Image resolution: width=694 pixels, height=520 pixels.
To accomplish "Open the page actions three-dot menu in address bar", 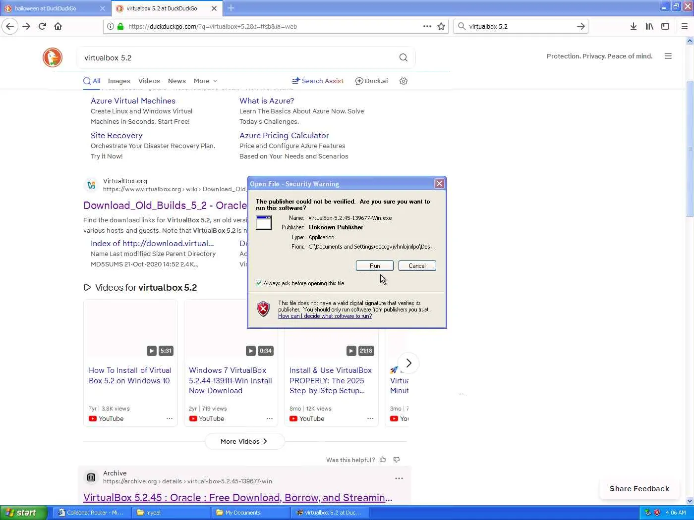I will pos(427,26).
